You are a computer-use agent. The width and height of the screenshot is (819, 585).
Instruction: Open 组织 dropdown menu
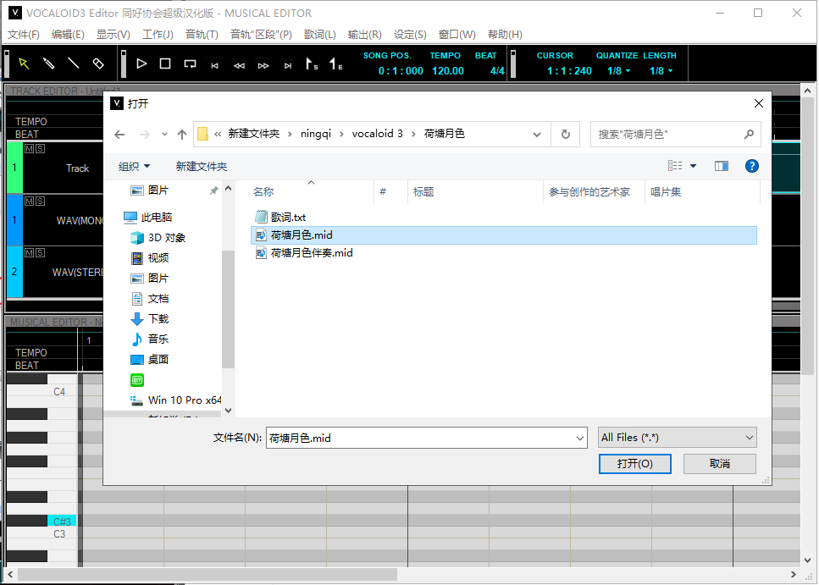tap(134, 166)
